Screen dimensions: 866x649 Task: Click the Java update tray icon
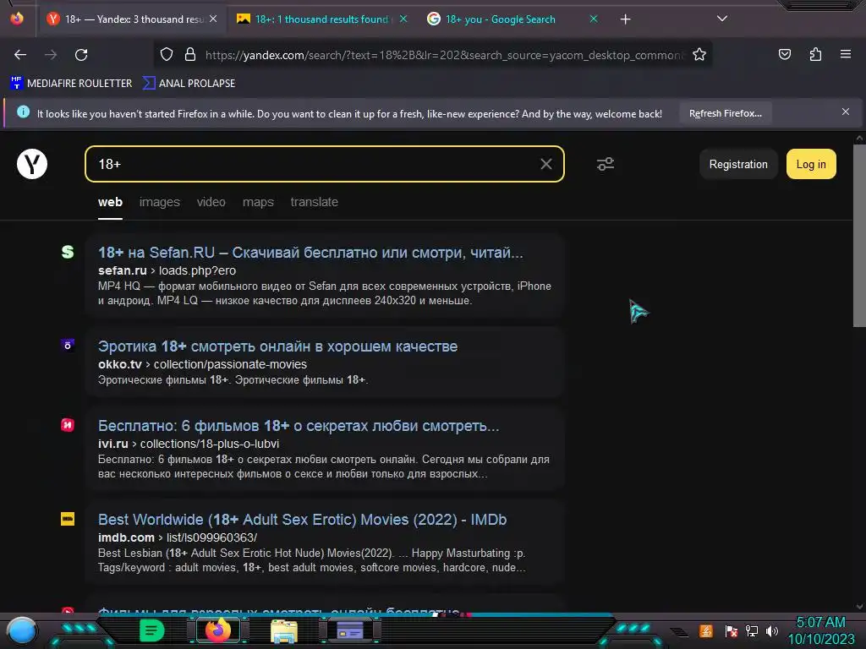(x=706, y=630)
